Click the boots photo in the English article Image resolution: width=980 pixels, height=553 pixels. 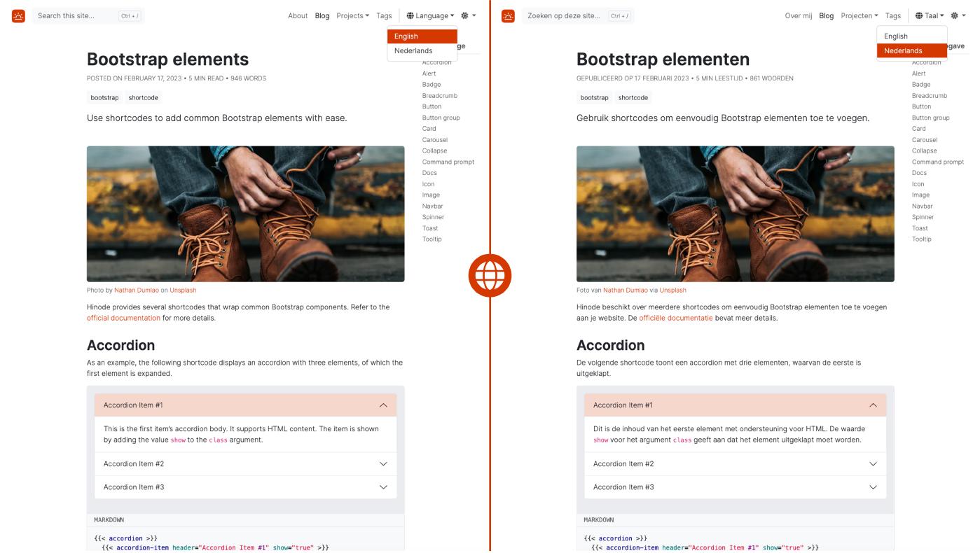[x=245, y=213]
